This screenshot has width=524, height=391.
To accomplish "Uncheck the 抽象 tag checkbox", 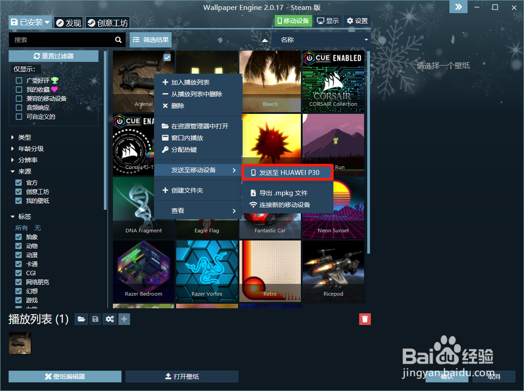I will click(19, 237).
